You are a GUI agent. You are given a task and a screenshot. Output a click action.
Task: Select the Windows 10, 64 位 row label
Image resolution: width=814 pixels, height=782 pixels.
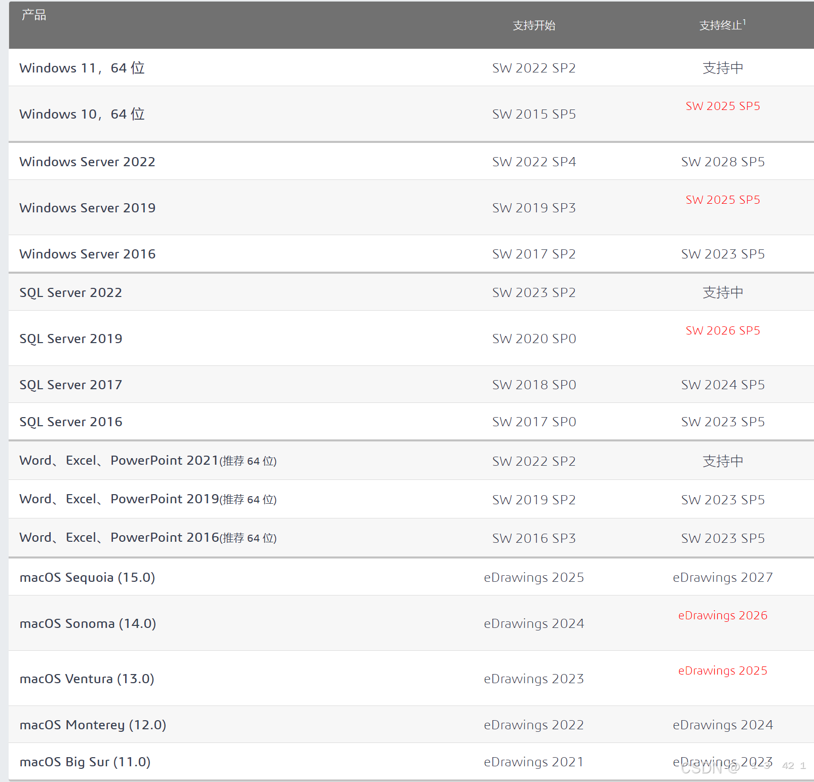point(82,114)
